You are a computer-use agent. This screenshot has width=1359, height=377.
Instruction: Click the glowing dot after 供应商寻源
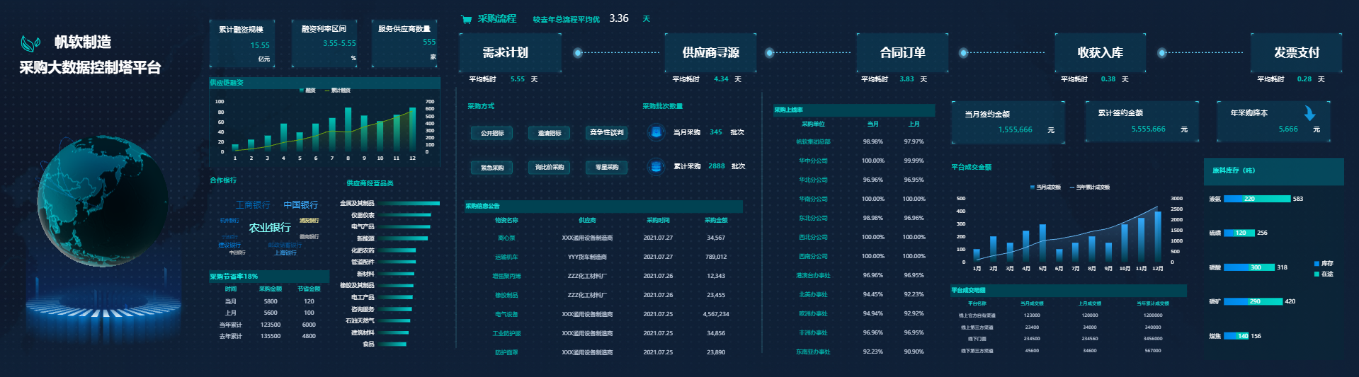tap(770, 52)
